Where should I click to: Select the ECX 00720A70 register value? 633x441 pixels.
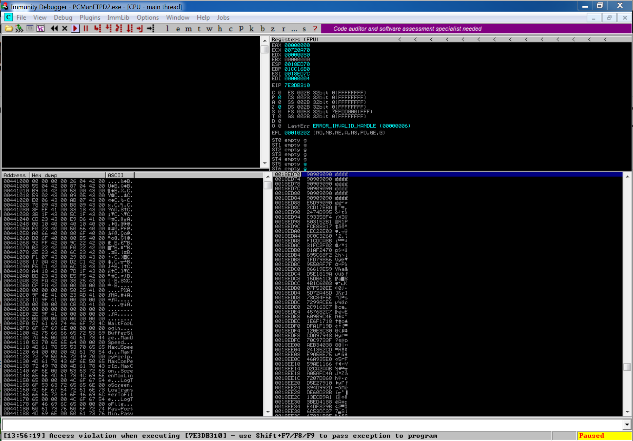[x=297, y=50]
